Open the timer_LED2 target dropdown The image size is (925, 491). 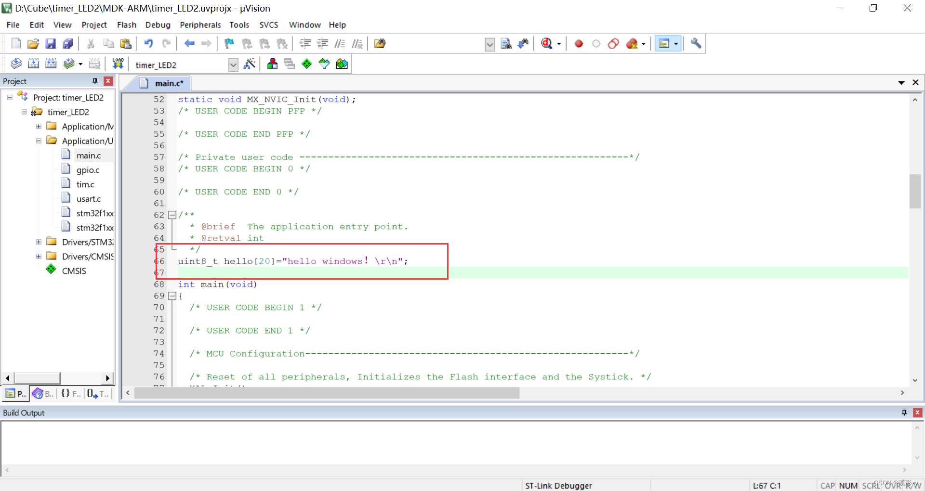tap(233, 65)
